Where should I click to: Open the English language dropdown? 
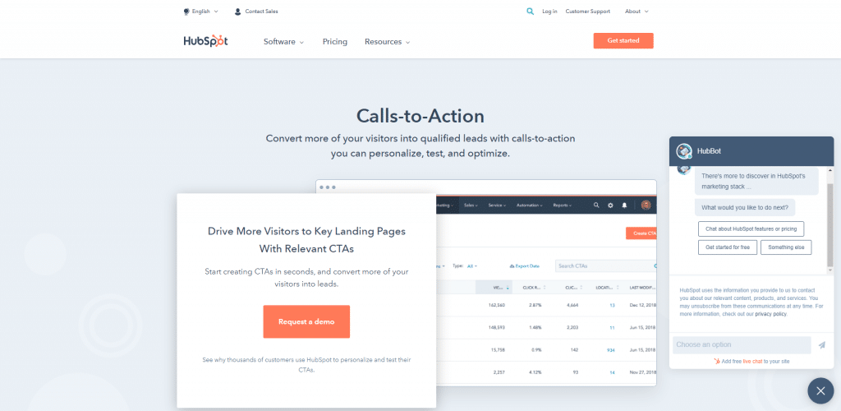click(x=201, y=12)
